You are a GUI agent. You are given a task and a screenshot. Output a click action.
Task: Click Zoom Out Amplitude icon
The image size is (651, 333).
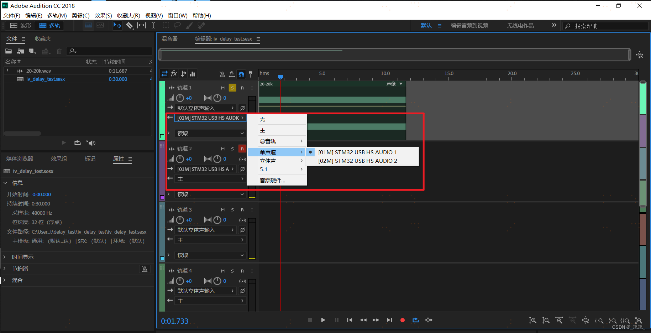tap(546, 321)
